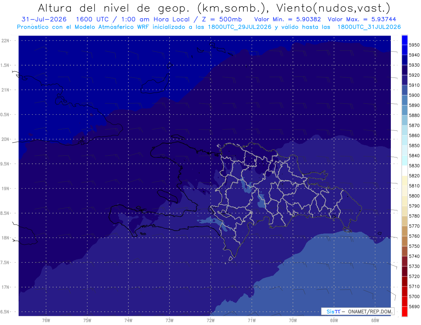The image size is (421, 325).
Task: Click the '70W' longitude label
Action: tap(293, 320)
